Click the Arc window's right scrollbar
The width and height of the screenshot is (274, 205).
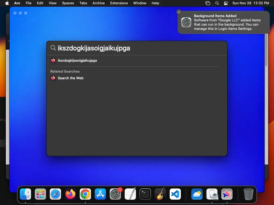coord(266,50)
